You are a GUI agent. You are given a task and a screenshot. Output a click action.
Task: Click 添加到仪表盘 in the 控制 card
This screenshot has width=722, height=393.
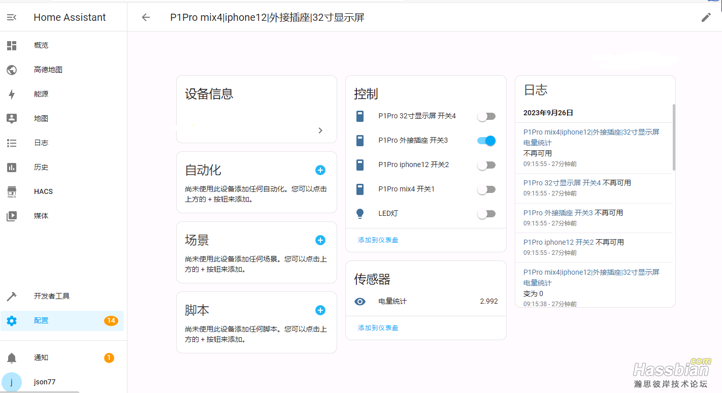(378, 240)
